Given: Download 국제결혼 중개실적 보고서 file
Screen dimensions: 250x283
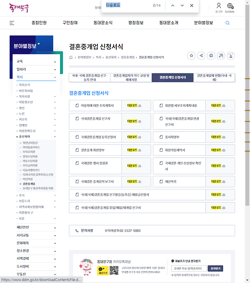Looking at the screenshot, I should point(134,182).
